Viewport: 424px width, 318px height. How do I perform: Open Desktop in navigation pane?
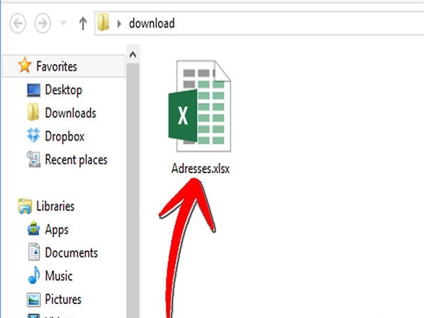click(x=63, y=90)
